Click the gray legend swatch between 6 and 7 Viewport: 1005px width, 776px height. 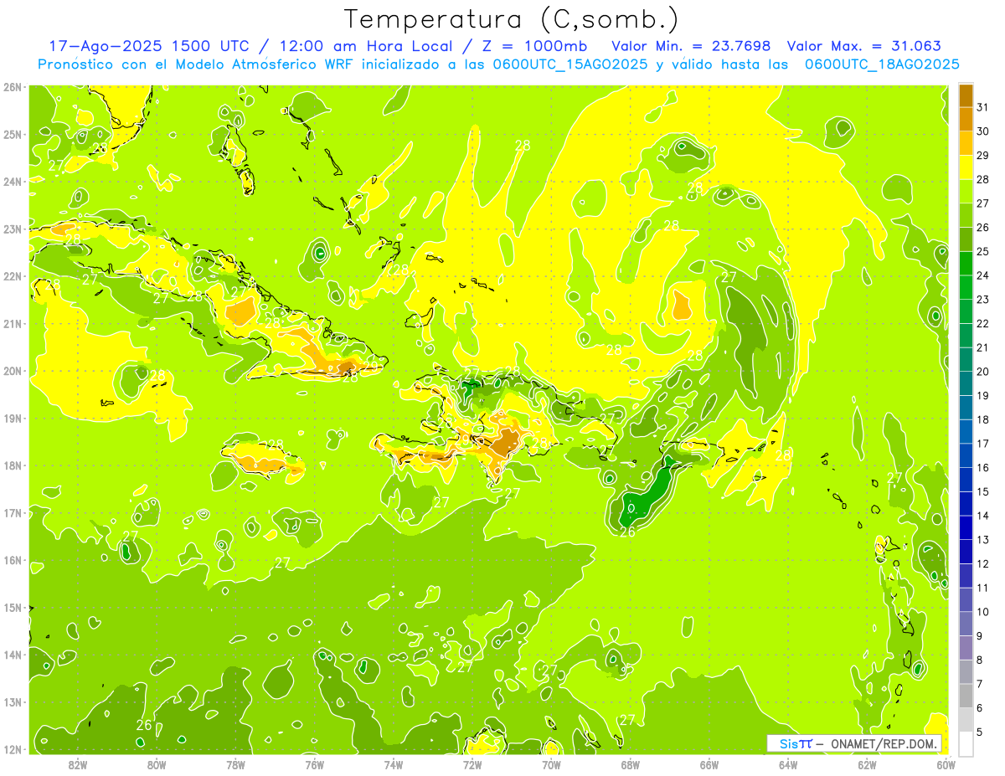coord(966,696)
